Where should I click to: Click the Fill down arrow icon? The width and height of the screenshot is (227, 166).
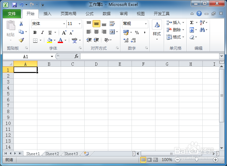(x=192, y=30)
